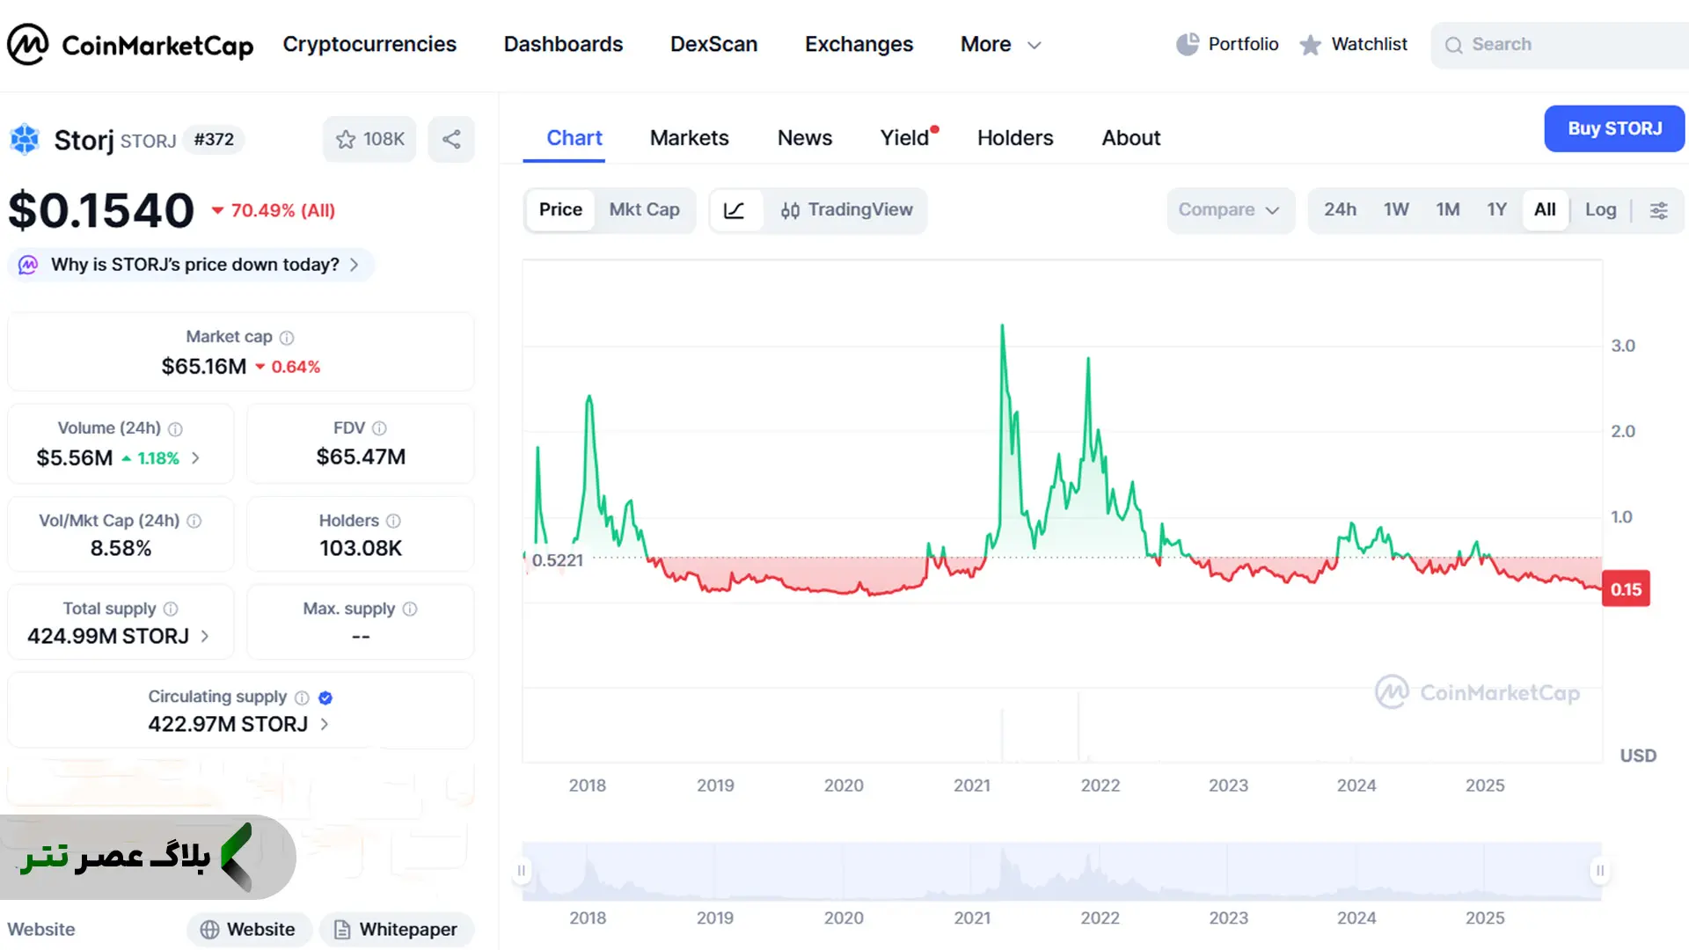Click the left handle of range slider
Image resolution: width=1689 pixels, height=950 pixels.
tap(522, 871)
